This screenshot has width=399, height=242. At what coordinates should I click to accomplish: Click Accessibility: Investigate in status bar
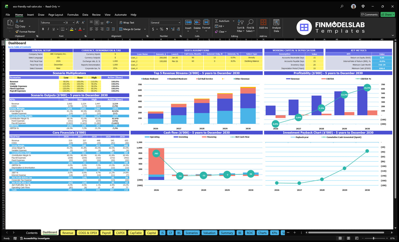pos(35,238)
